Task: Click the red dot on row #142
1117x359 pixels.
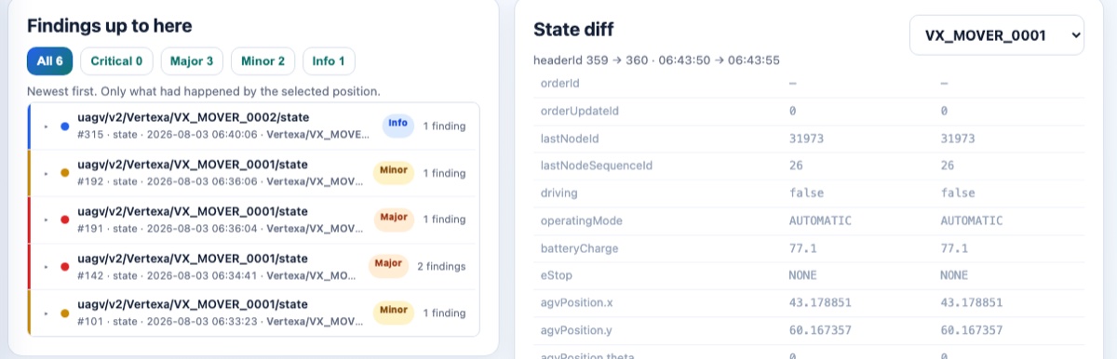Action: tap(64, 266)
